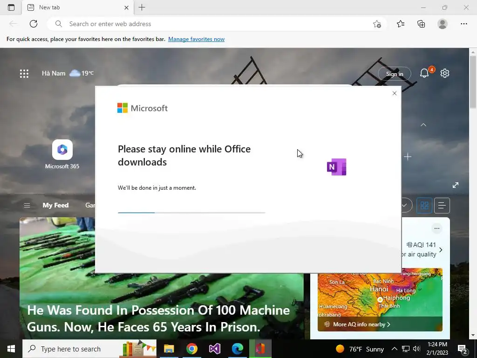Open the Microsoft 365 shortcut tile
This screenshot has width=477, height=358.
[x=62, y=154]
